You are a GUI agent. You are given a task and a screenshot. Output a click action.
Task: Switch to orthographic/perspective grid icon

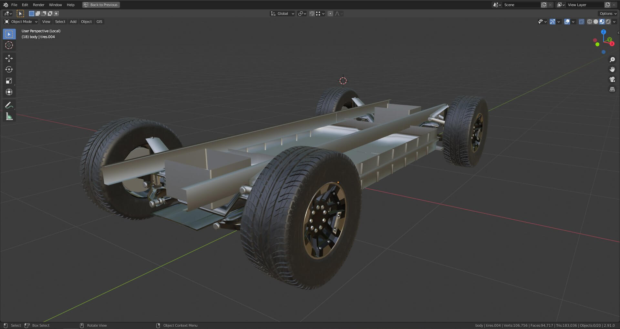coord(612,89)
